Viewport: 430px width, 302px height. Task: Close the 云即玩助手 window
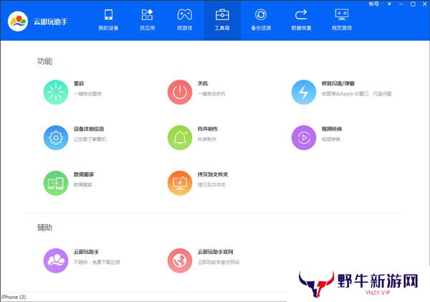point(424,4)
